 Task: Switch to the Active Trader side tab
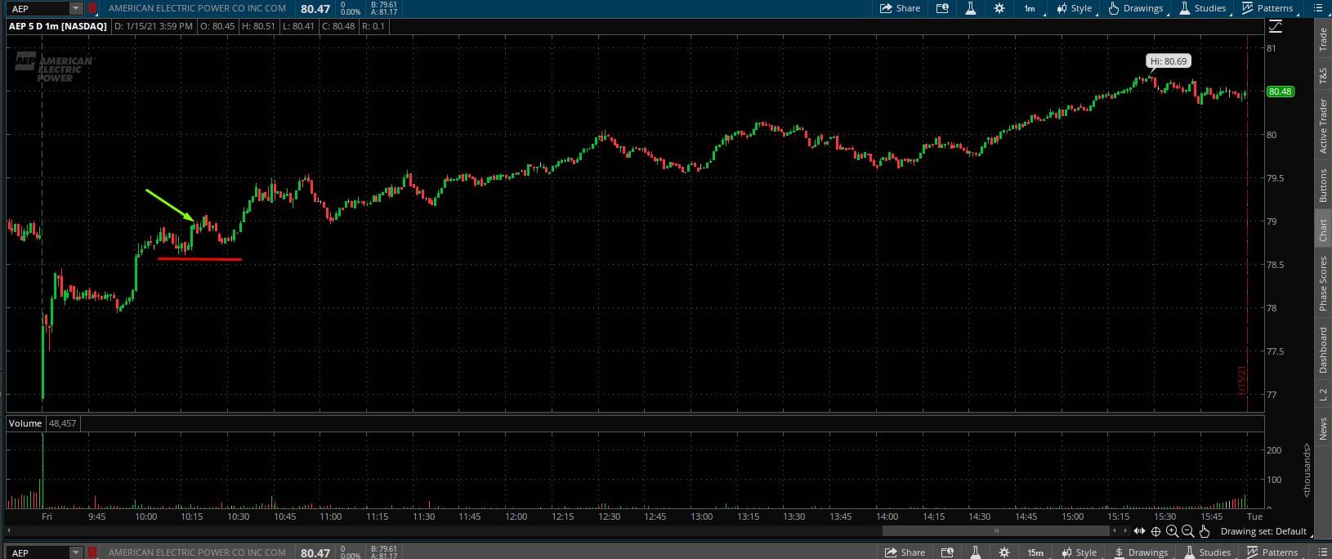coord(1322,125)
